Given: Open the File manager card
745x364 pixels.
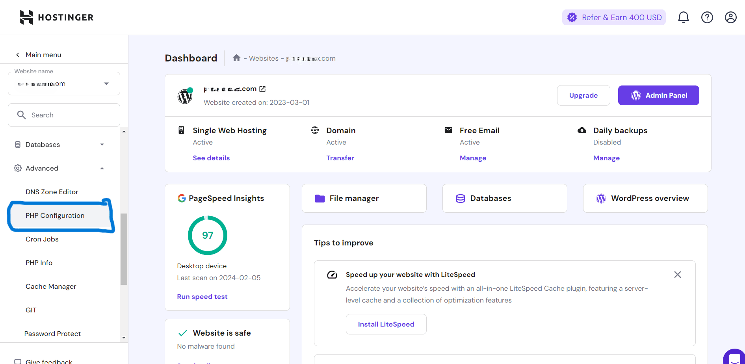Looking at the screenshot, I should [x=364, y=199].
